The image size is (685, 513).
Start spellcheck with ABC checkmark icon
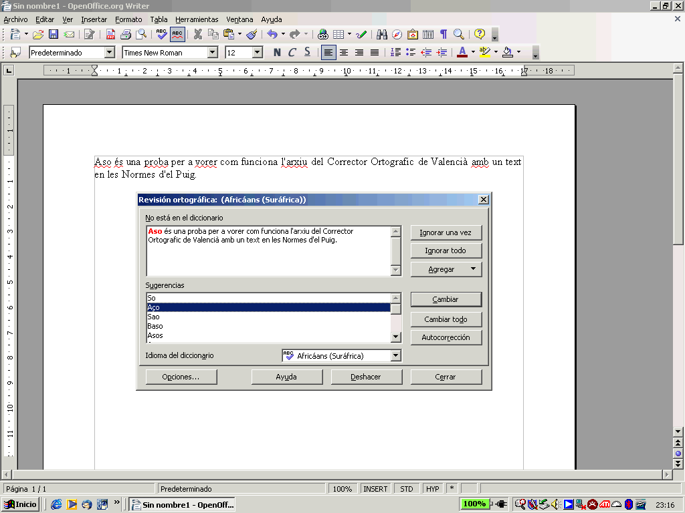click(x=162, y=34)
